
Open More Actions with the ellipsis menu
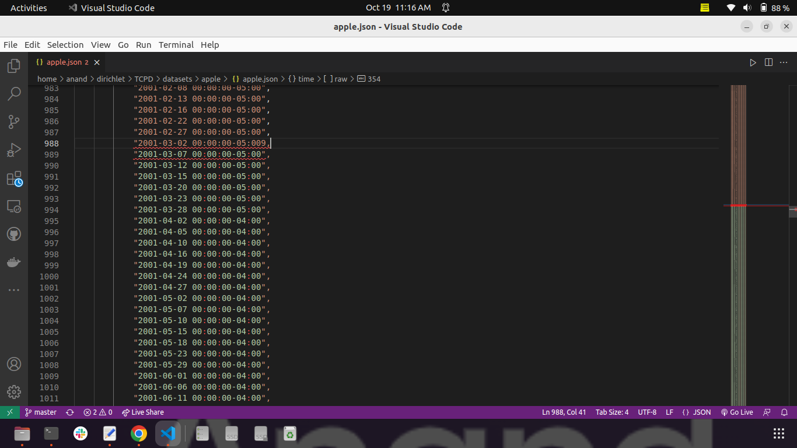coord(784,62)
